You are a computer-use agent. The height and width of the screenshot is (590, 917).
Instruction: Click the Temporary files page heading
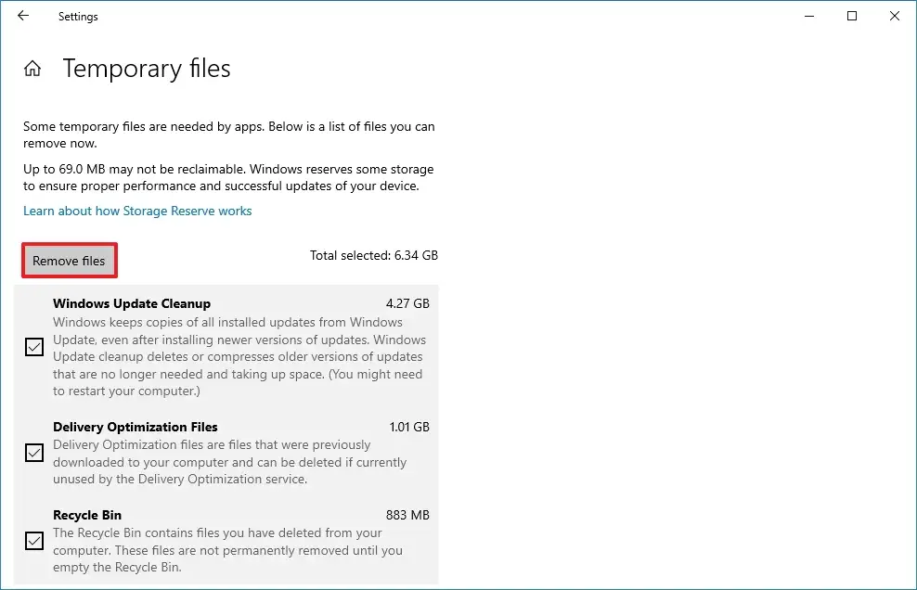coord(146,68)
